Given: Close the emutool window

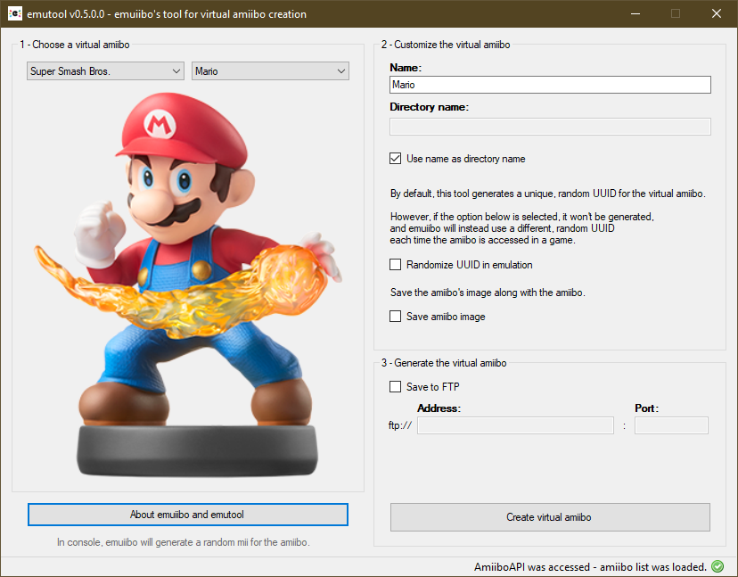Looking at the screenshot, I should tap(717, 13).
